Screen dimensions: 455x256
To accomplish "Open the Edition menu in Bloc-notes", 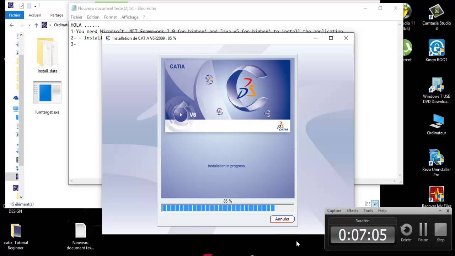I will (93, 17).
